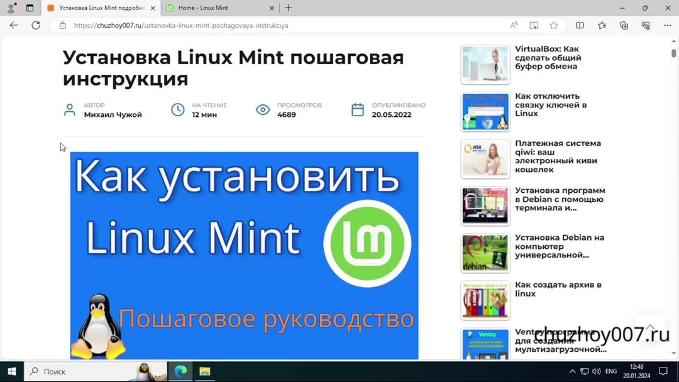Open Browser essentials heart icon

(646, 26)
